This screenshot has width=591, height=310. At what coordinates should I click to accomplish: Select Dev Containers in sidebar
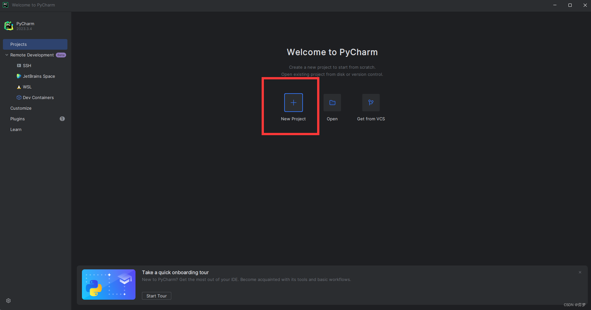[35, 97]
